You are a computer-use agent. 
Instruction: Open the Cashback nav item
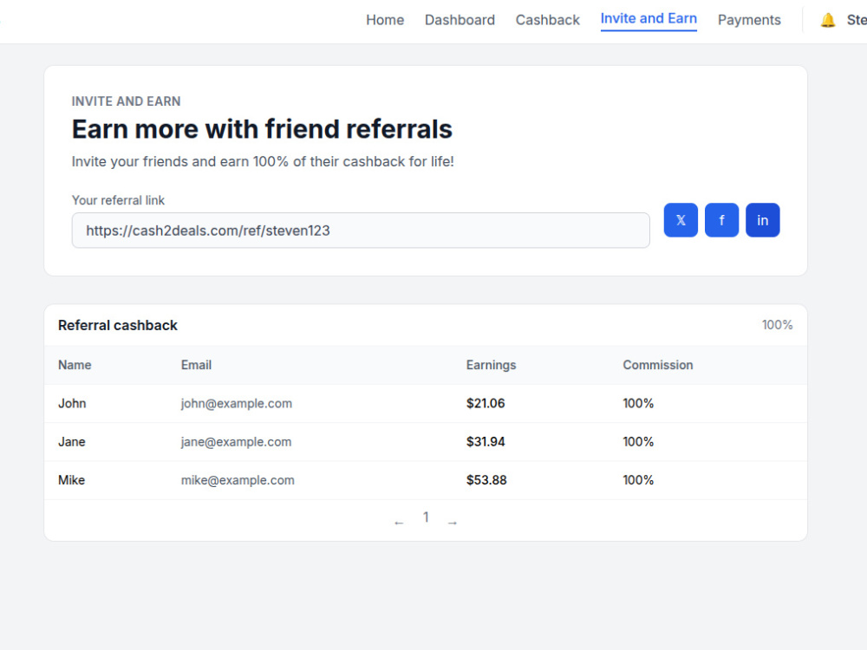pos(547,20)
